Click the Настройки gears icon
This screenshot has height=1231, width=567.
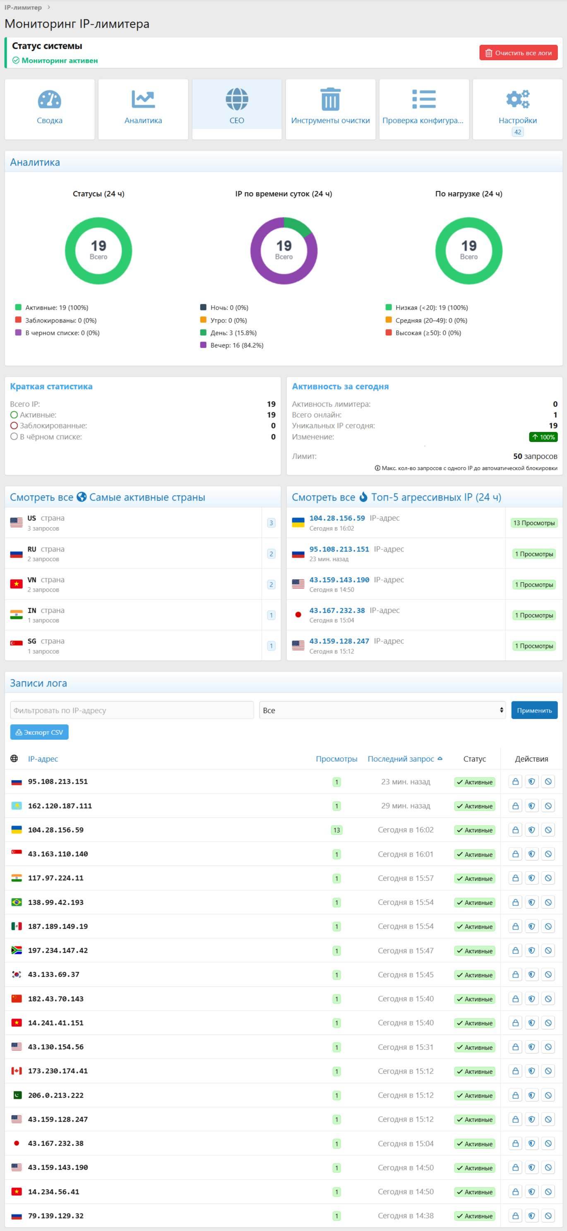(x=518, y=99)
